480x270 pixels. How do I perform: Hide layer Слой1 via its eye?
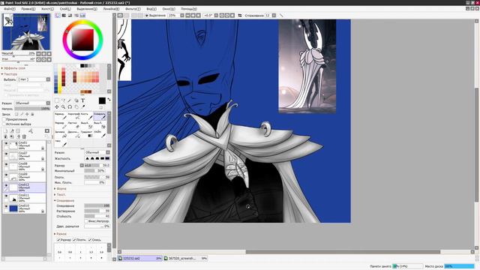tap(6, 143)
